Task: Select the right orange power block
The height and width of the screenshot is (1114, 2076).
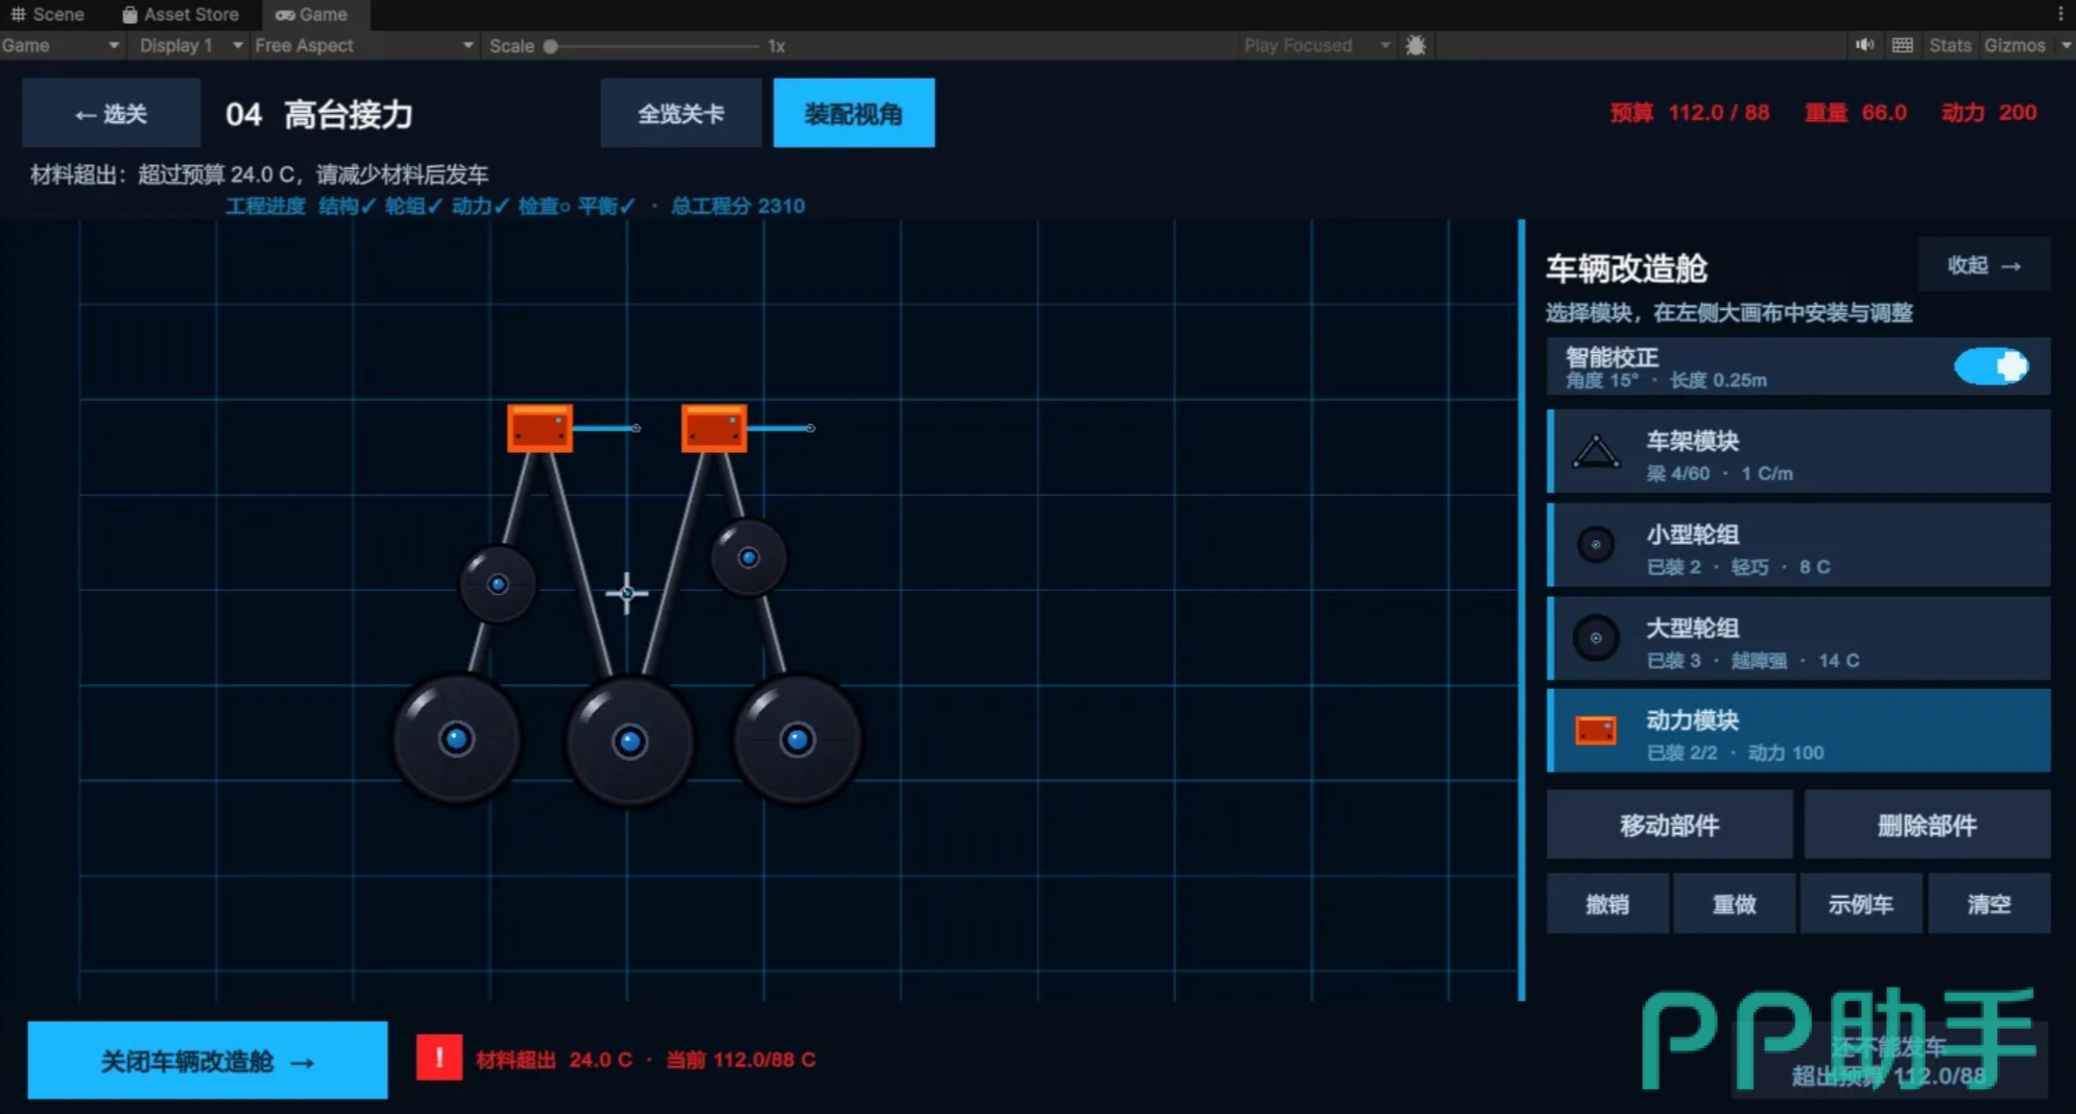Action: coord(714,428)
